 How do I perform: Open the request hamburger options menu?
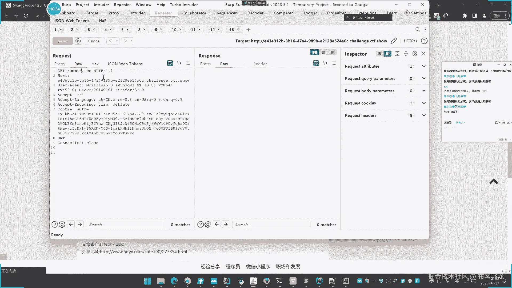(188, 63)
